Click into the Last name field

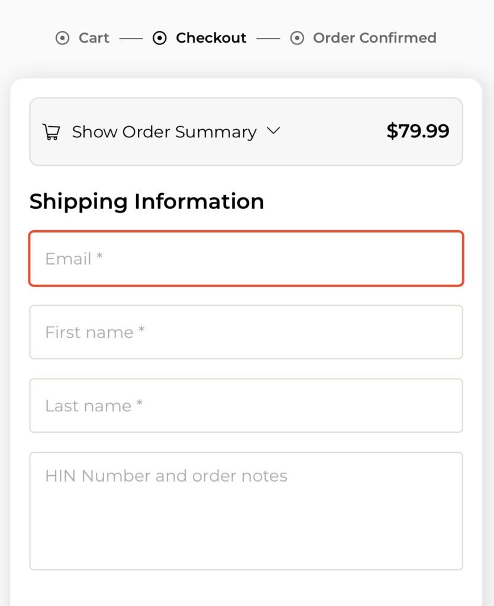(x=246, y=405)
